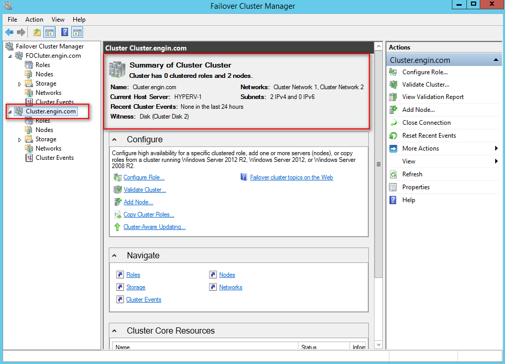Open the View menu in the menu bar
Image resolution: width=505 pixels, height=364 pixels.
click(x=58, y=20)
